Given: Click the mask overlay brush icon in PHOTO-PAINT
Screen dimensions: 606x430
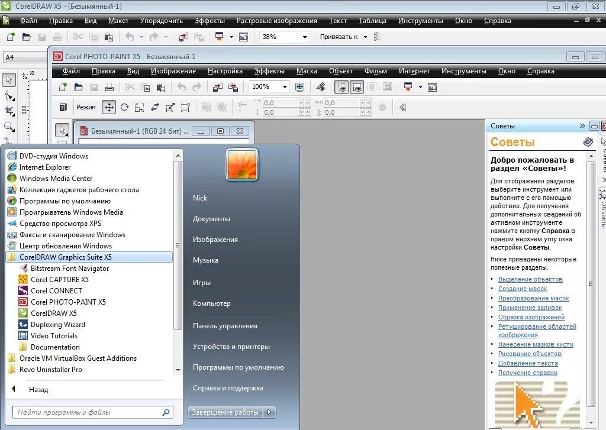Looking at the screenshot, I should point(320,88).
